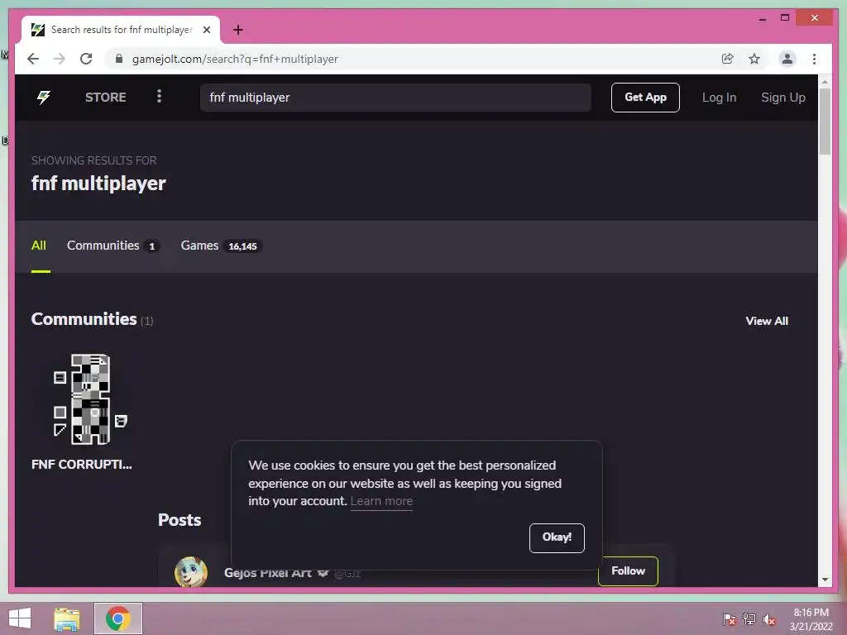
Task: Click network tray icon
Action: [x=749, y=619]
